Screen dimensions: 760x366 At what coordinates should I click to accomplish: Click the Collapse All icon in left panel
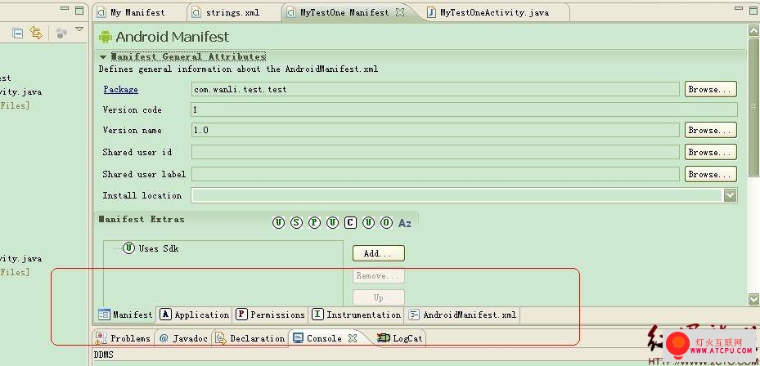[x=18, y=33]
